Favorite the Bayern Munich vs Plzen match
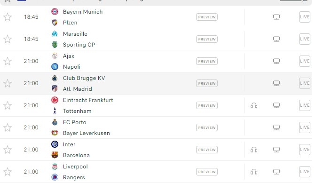 tap(8, 17)
